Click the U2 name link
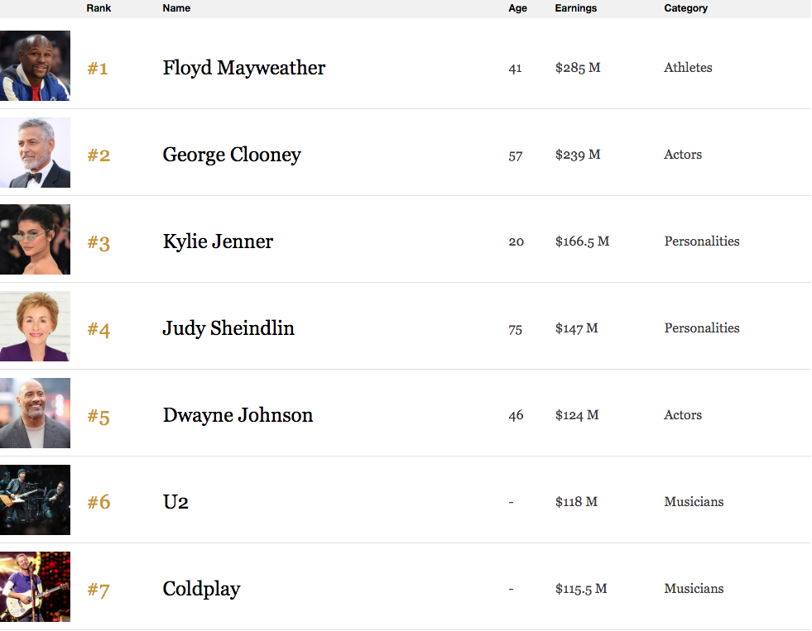This screenshot has width=812, height=631. coord(175,502)
